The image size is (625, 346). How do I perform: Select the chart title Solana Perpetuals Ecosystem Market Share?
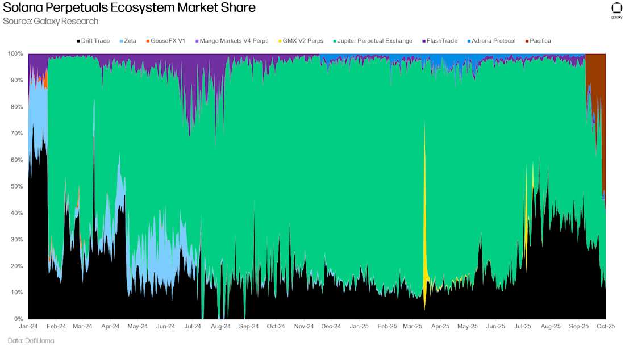(x=129, y=8)
